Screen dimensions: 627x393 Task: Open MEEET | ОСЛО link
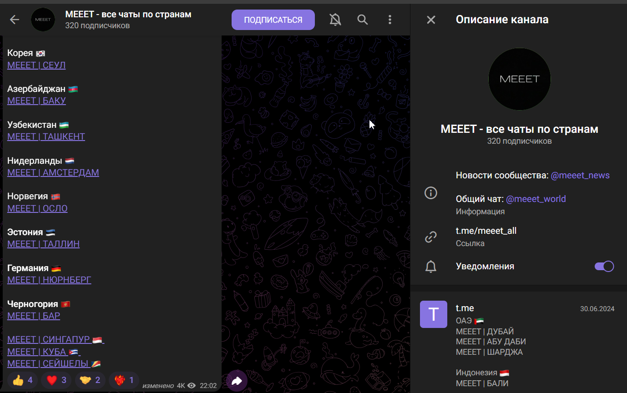(37, 208)
